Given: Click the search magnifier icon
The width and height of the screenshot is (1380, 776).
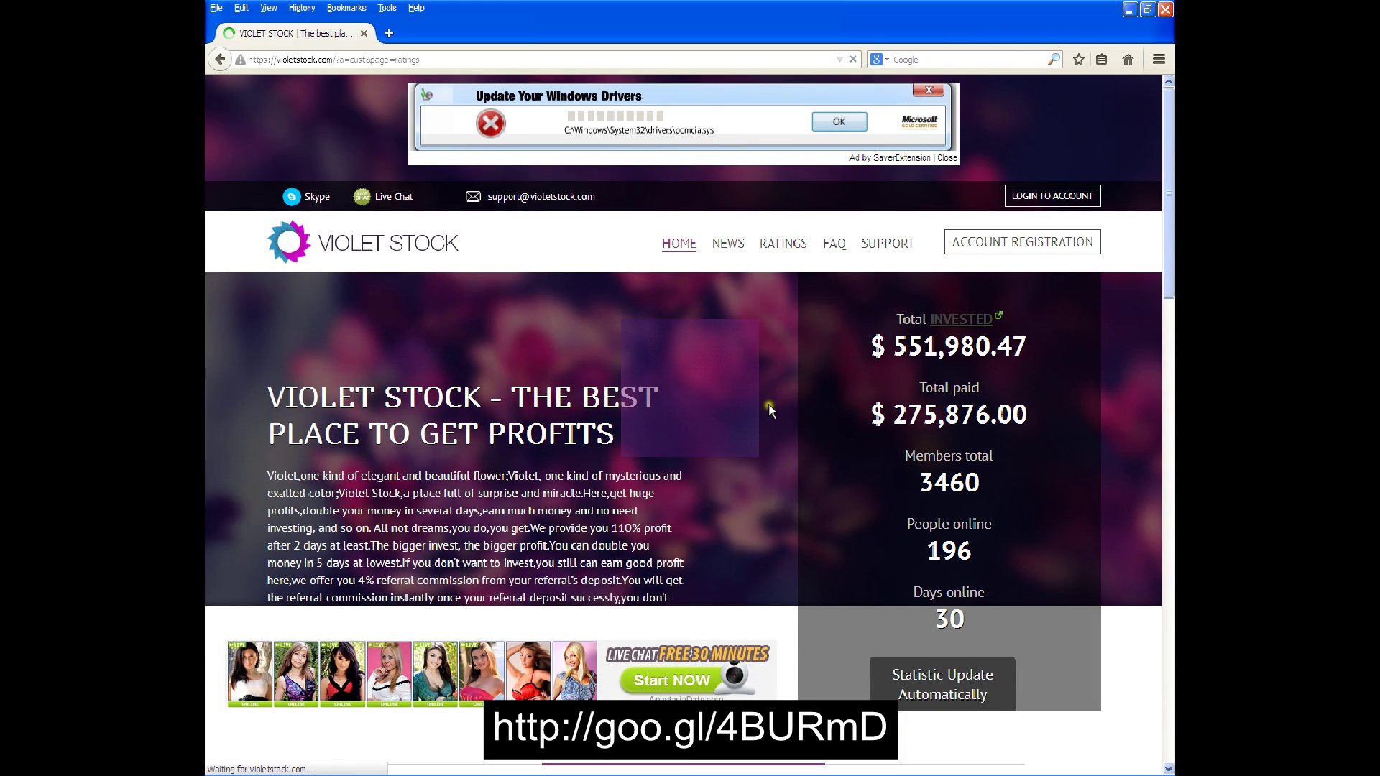Looking at the screenshot, I should point(1053,60).
